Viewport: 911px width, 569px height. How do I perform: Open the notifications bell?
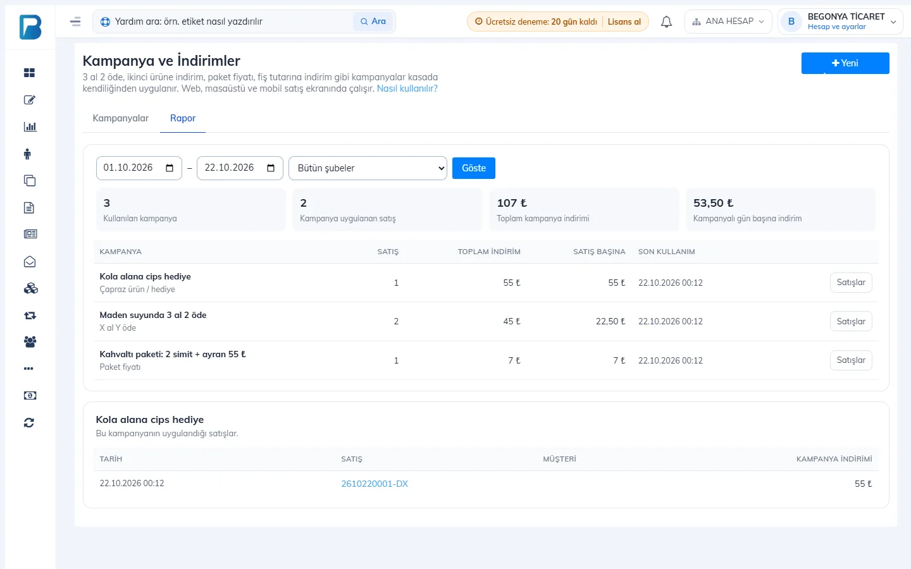tap(666, 21)
